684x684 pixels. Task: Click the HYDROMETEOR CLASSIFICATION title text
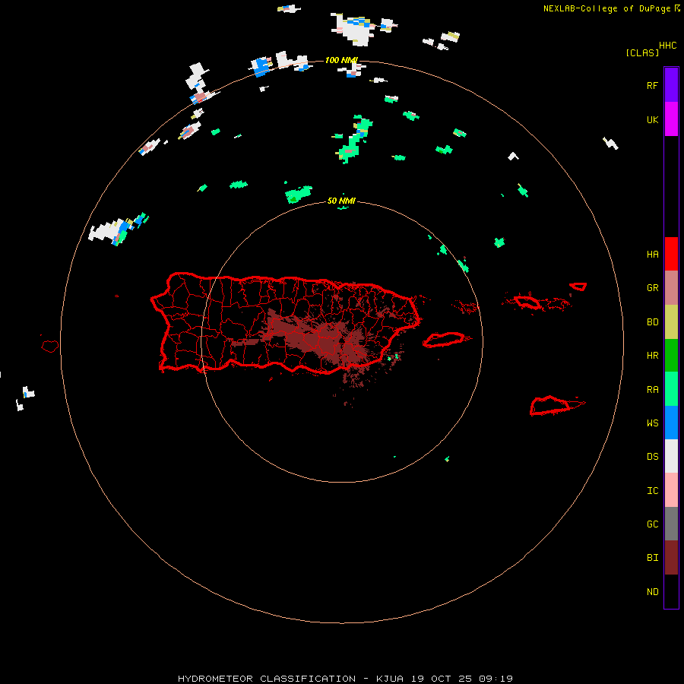pos(267,679)
